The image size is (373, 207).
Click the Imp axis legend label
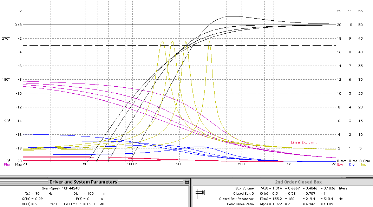tap(364, 164)
